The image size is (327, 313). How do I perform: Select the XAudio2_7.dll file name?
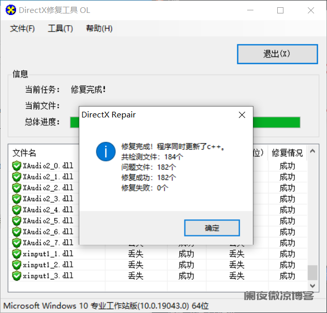click(48, 243)
